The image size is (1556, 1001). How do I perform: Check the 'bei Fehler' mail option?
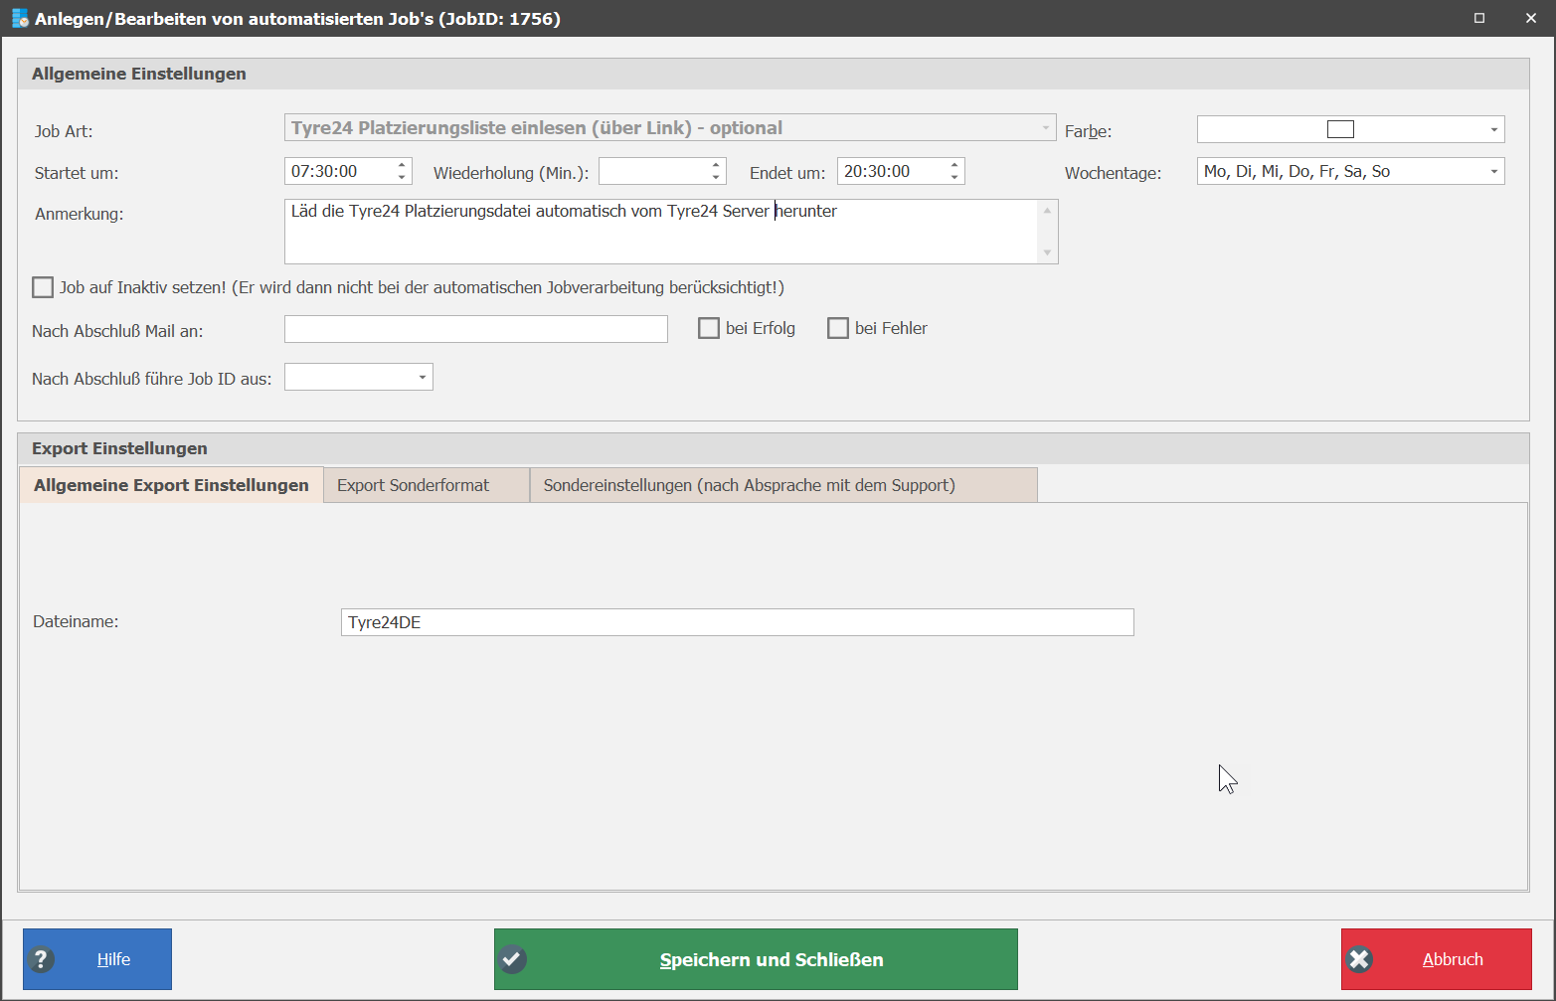(838, 328)
